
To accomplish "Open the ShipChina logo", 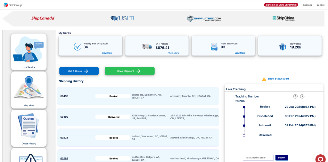I will coord(283,18).
